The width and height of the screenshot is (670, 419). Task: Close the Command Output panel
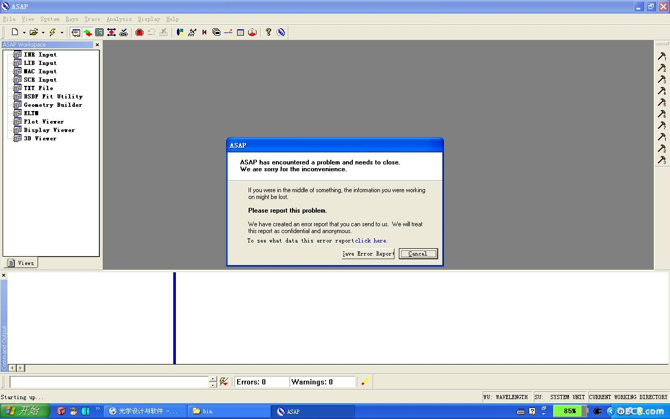pos(4,275)
